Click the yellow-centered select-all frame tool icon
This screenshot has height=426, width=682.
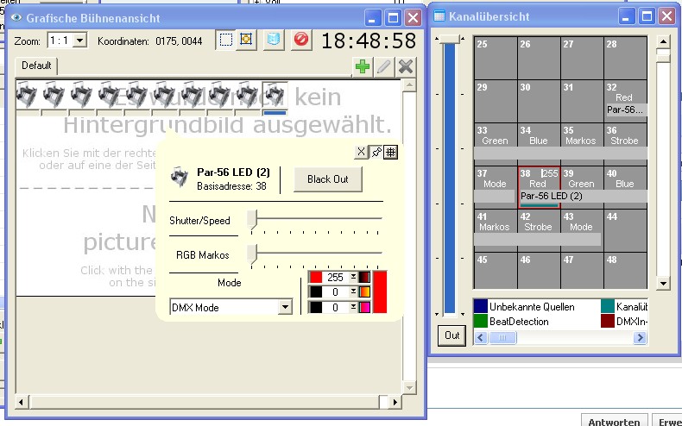(246, 40)
